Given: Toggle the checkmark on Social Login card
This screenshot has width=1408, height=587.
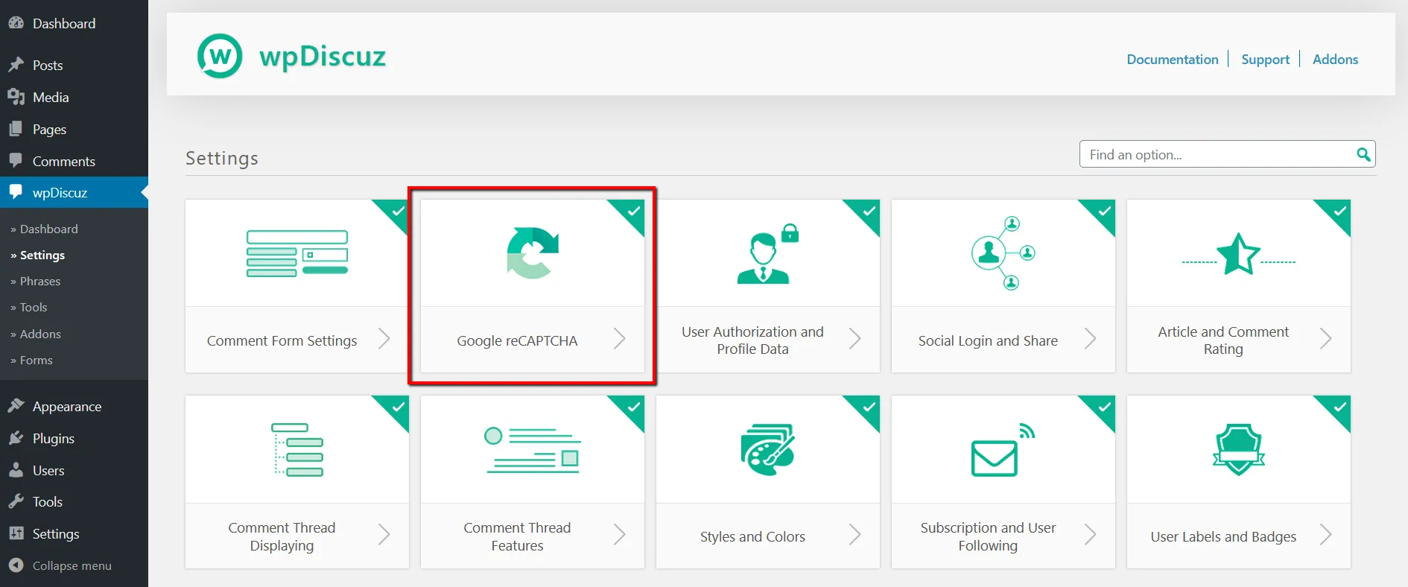Looking at the screenshot, I should [x=1104, y=211].
